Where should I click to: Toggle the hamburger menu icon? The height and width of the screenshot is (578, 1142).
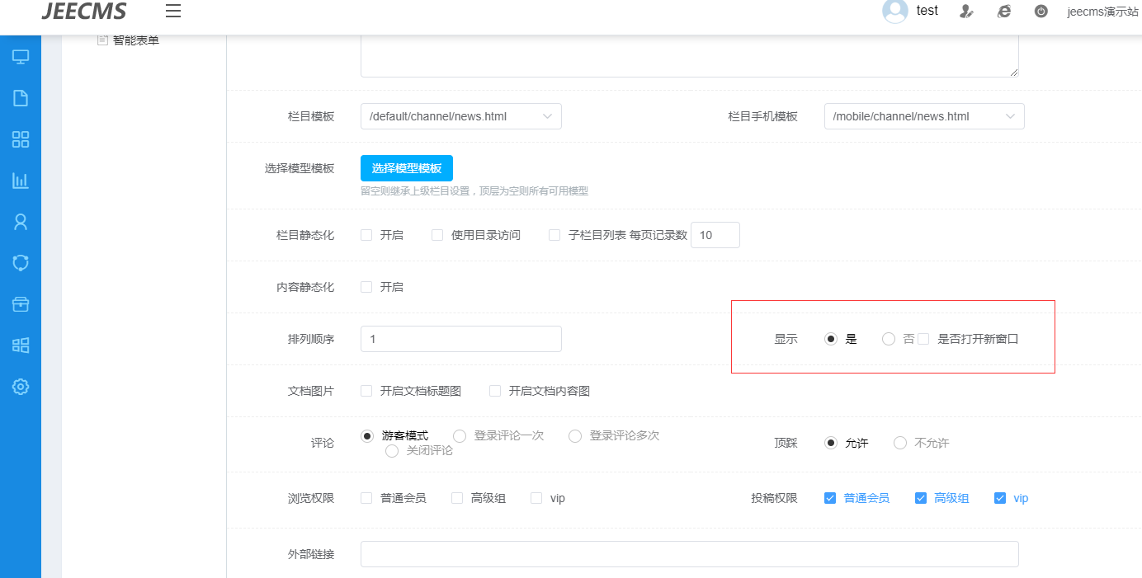point(173,11)
